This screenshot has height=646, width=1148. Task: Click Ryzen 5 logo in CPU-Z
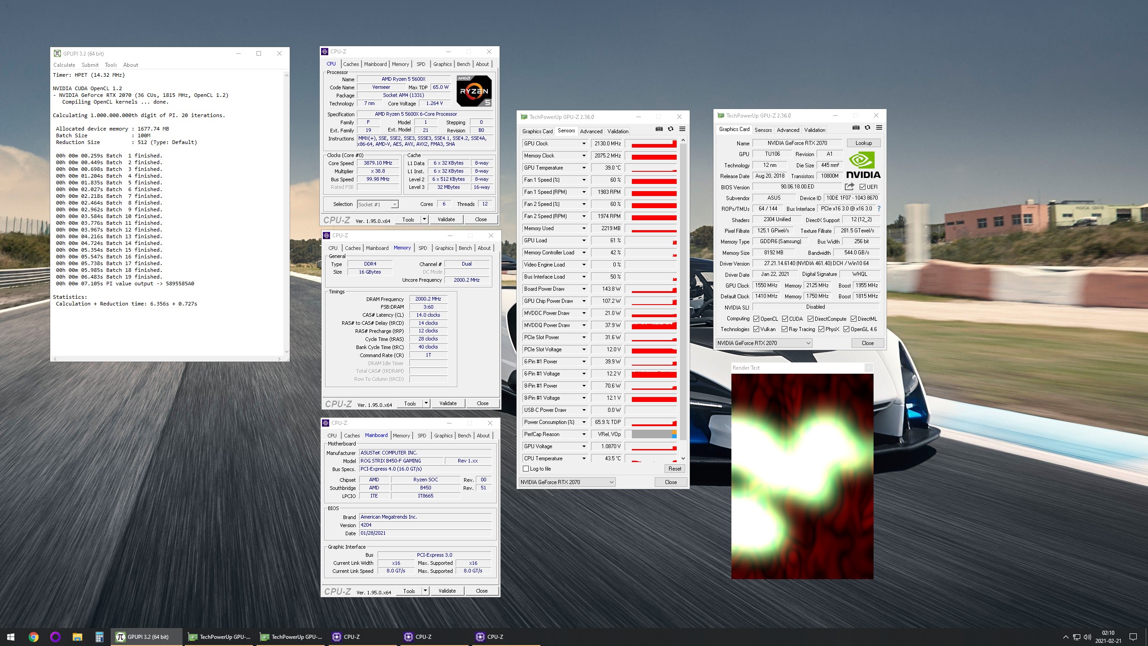pyautogui.click(x=474, y=91)
